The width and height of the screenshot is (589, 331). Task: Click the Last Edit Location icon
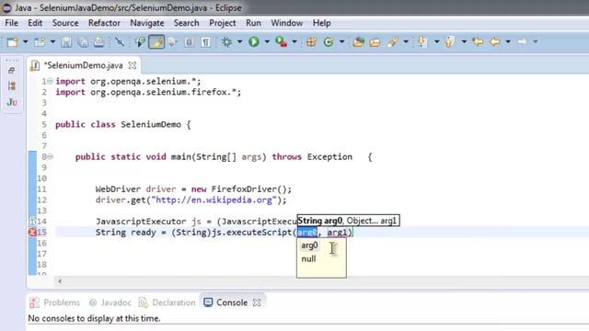479,41
